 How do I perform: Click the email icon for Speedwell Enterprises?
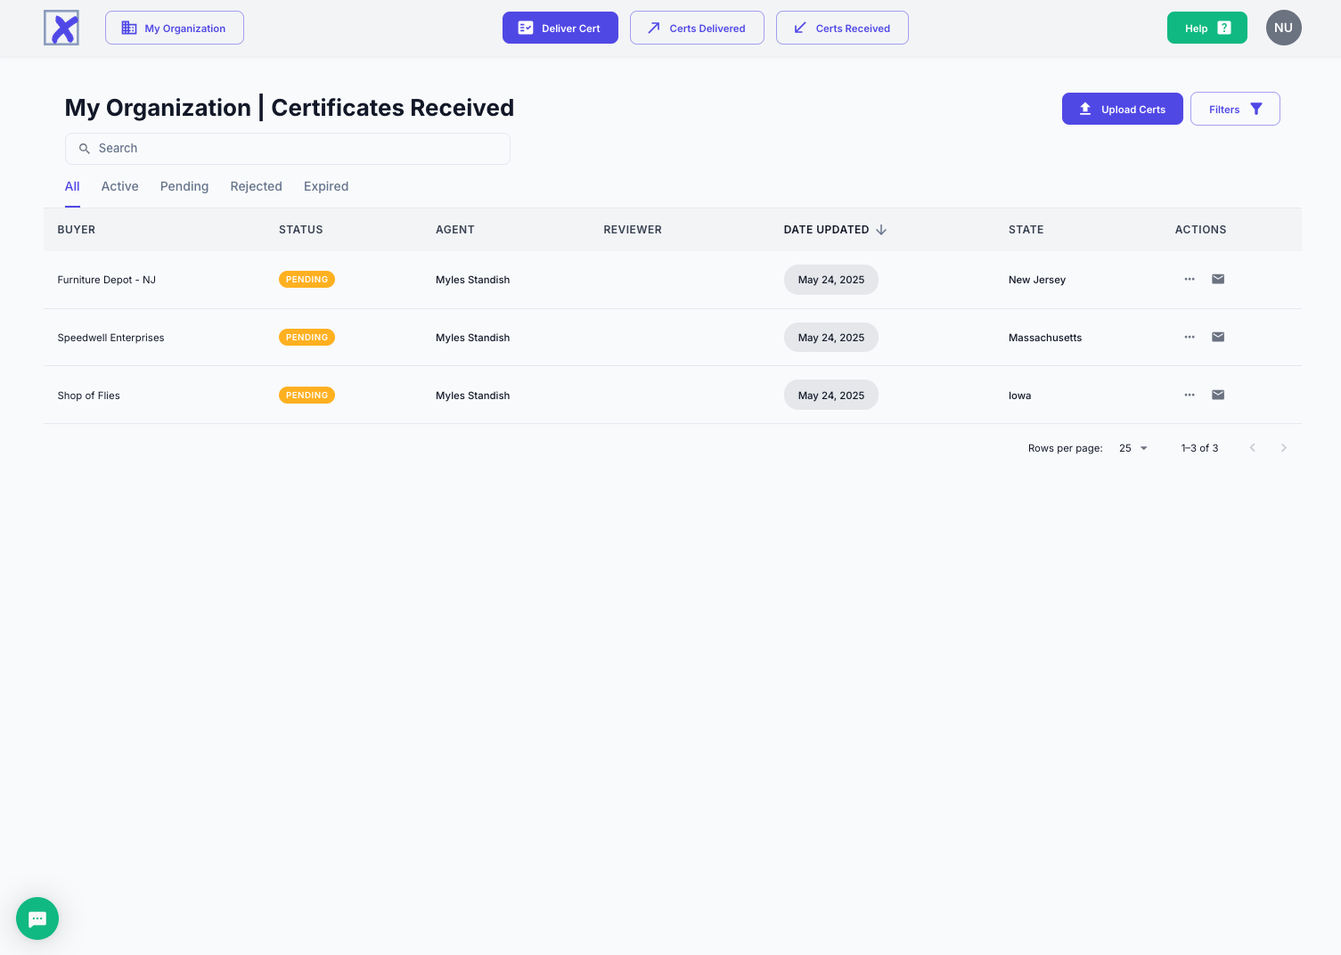pyautogui.click(x=1218, y=337)
